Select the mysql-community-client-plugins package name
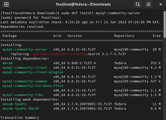 [x=33, y=72]
